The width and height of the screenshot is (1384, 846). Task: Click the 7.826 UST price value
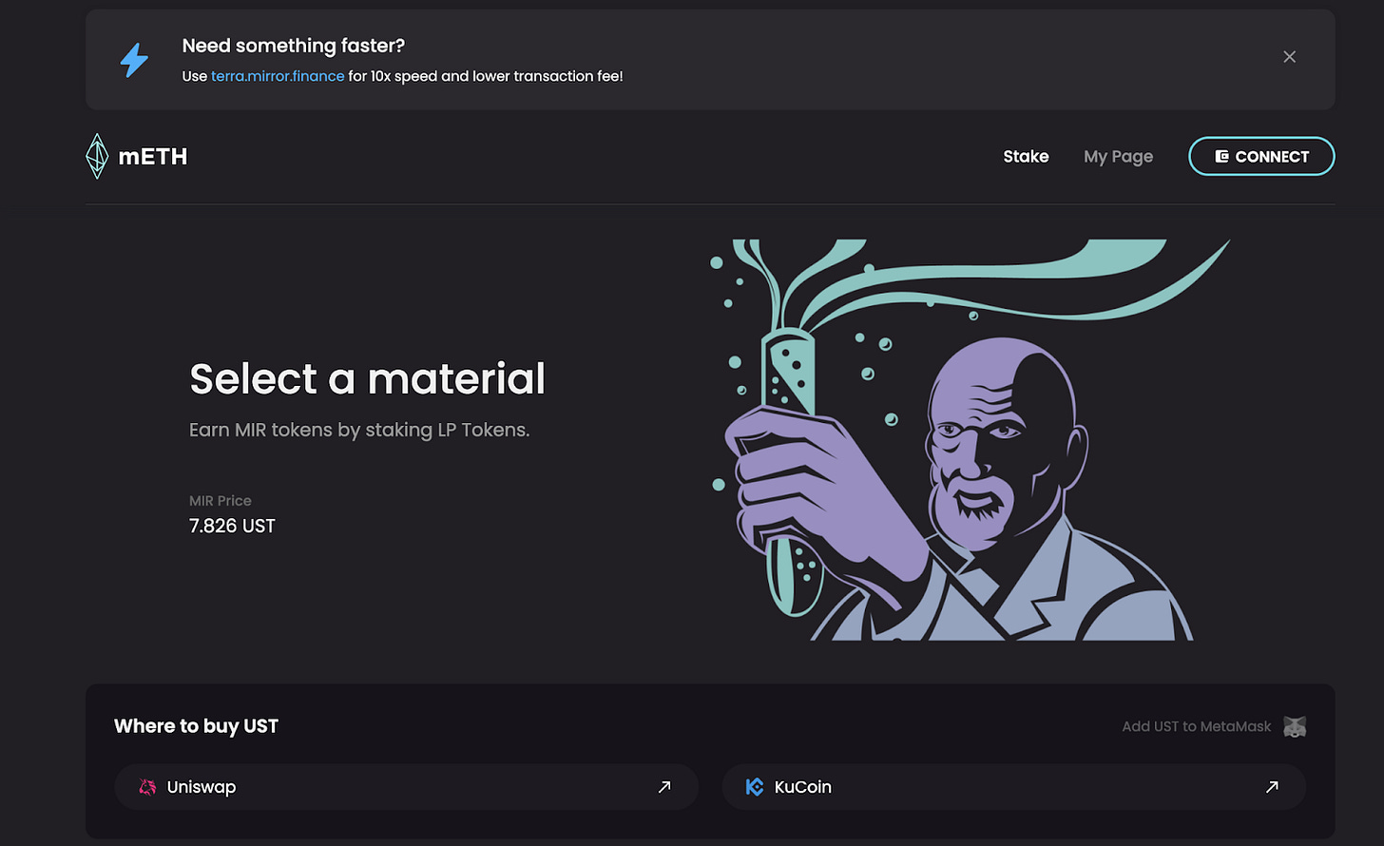pyautogui.click(x=232, y=526)
